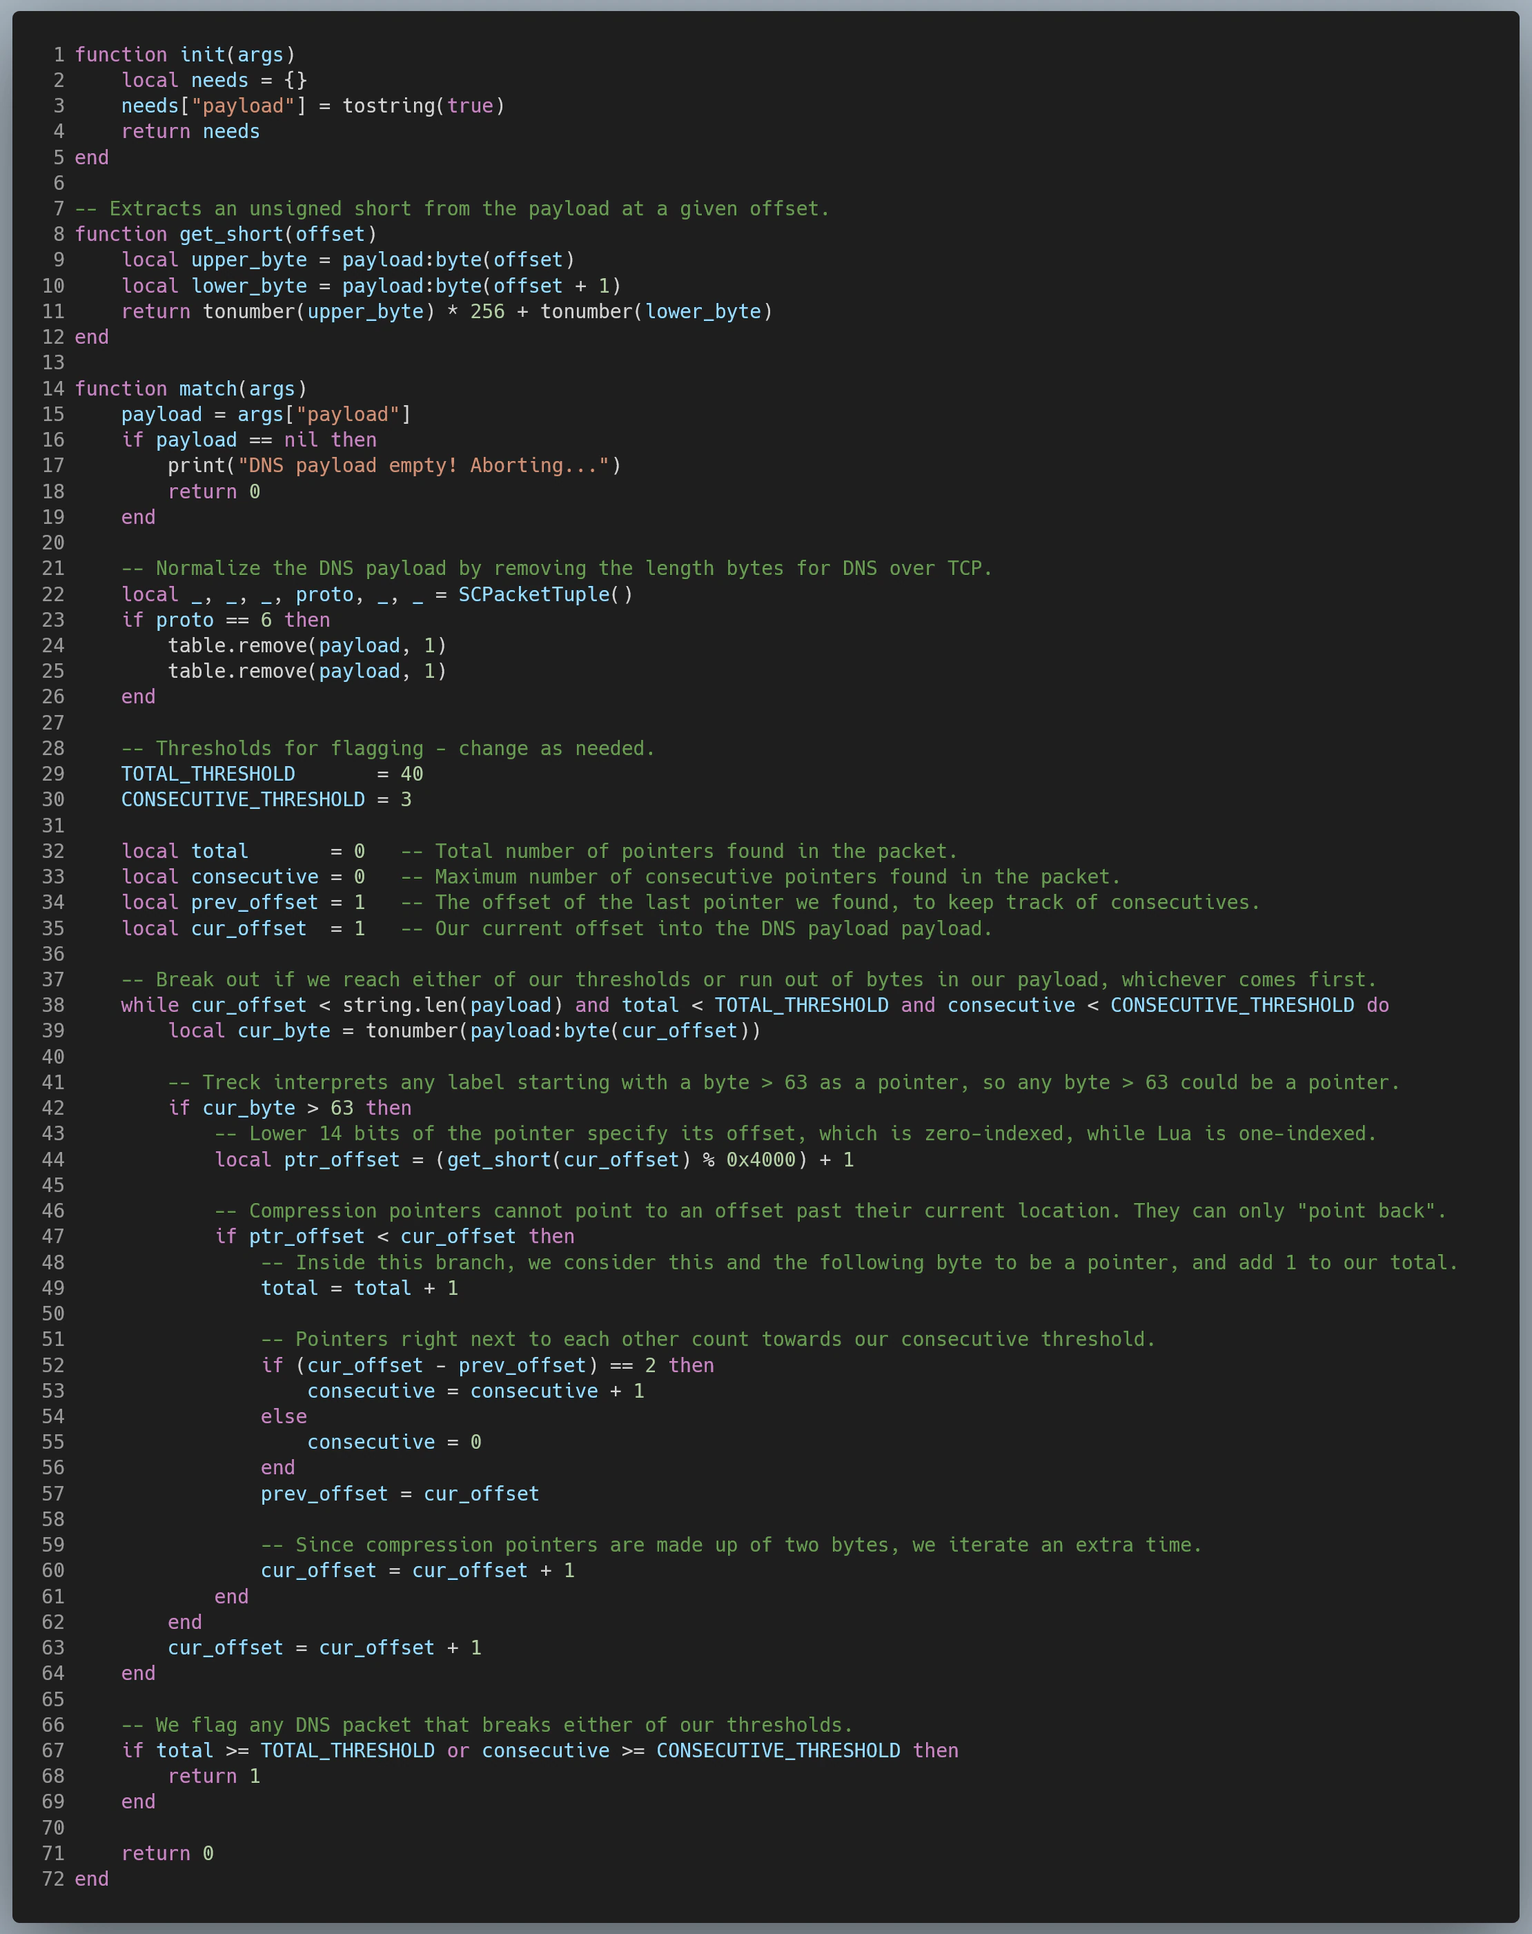Click comment 'Since compression pointers are made up' line

732,1545
